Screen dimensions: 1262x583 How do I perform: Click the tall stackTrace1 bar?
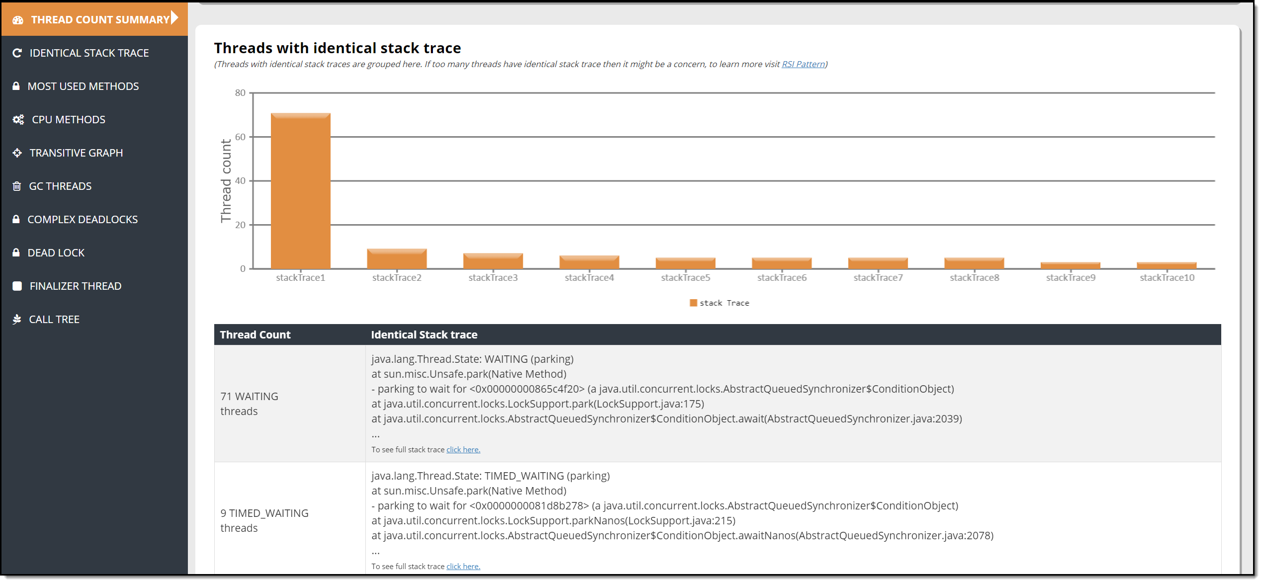coord(300,191)
